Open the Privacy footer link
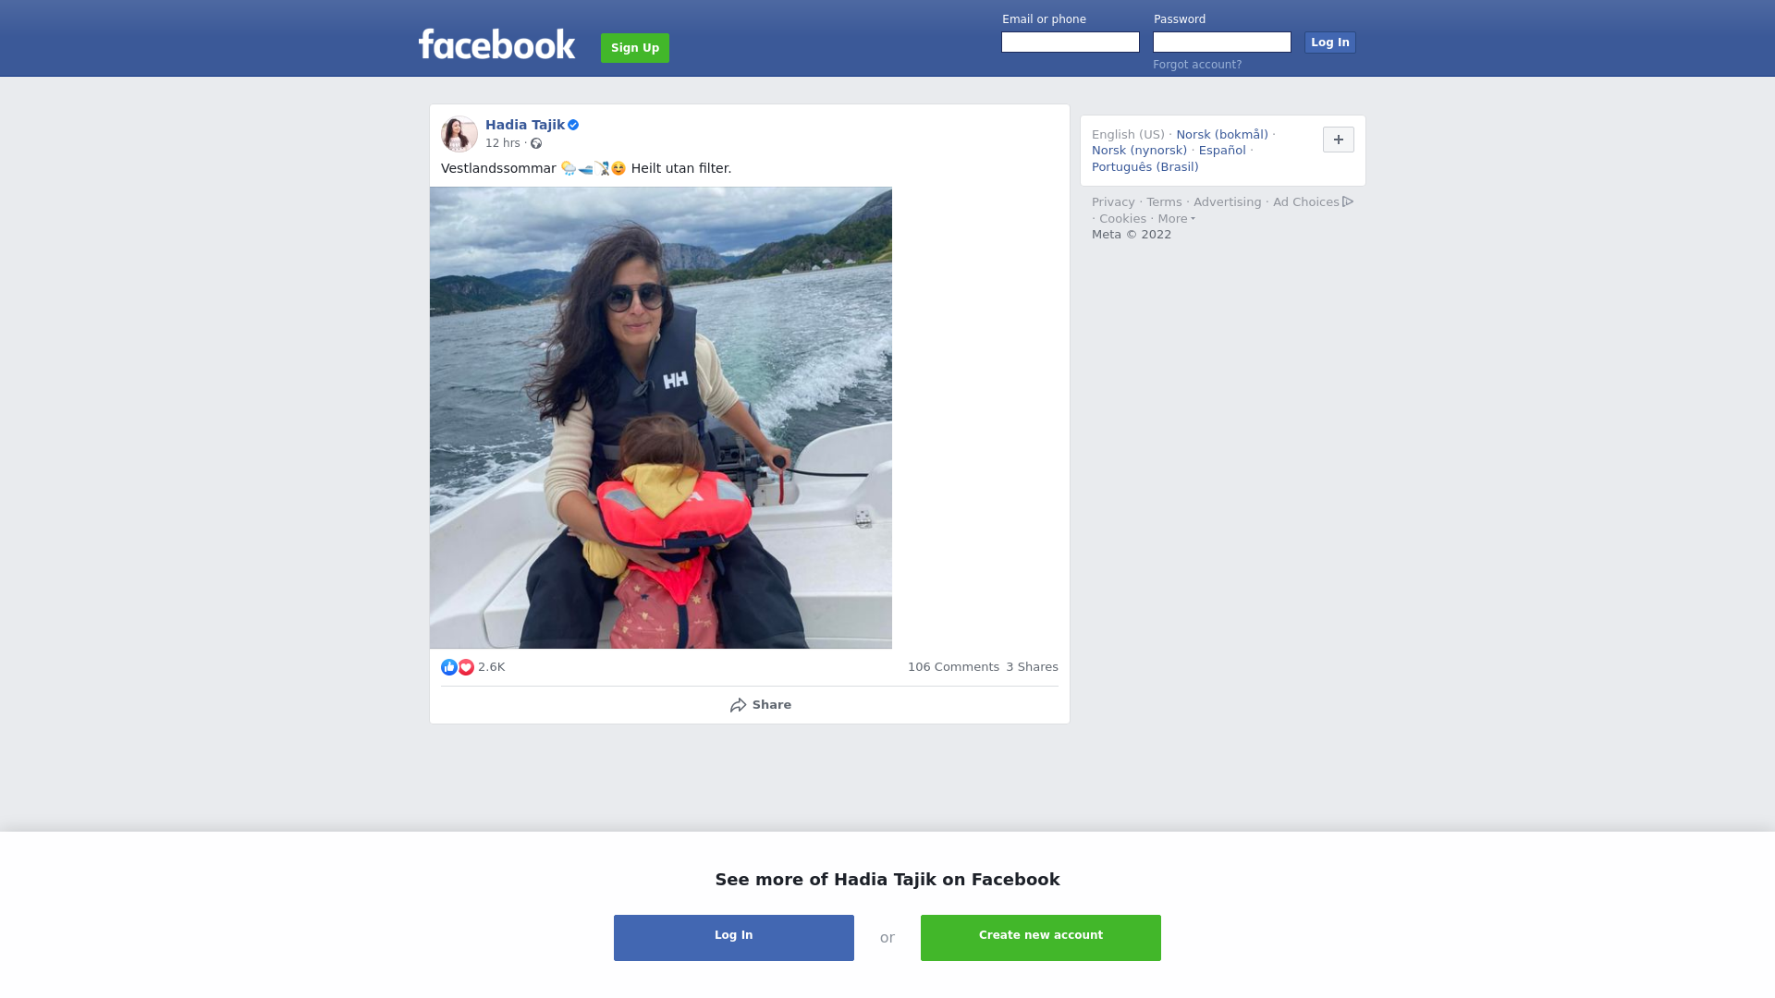Screen dimensions: 1775x998 pos(1113,202)
